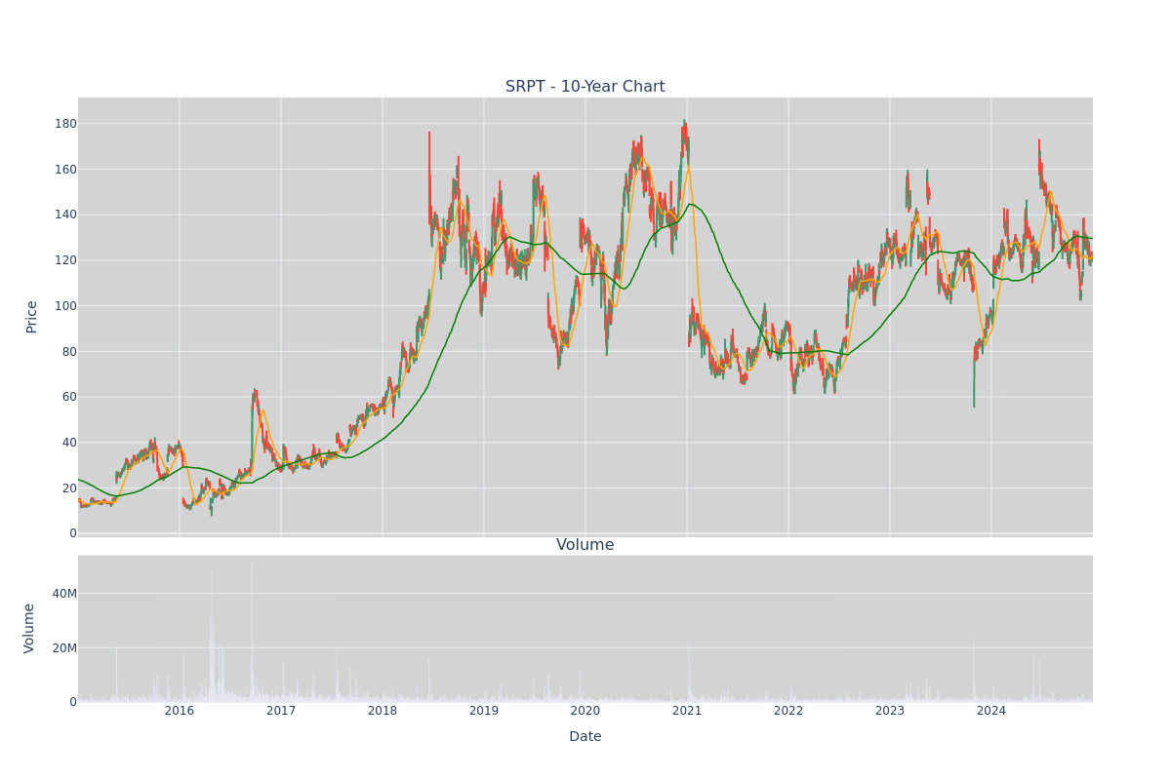Click the "2020" date tick label

(x=585, y=711)
